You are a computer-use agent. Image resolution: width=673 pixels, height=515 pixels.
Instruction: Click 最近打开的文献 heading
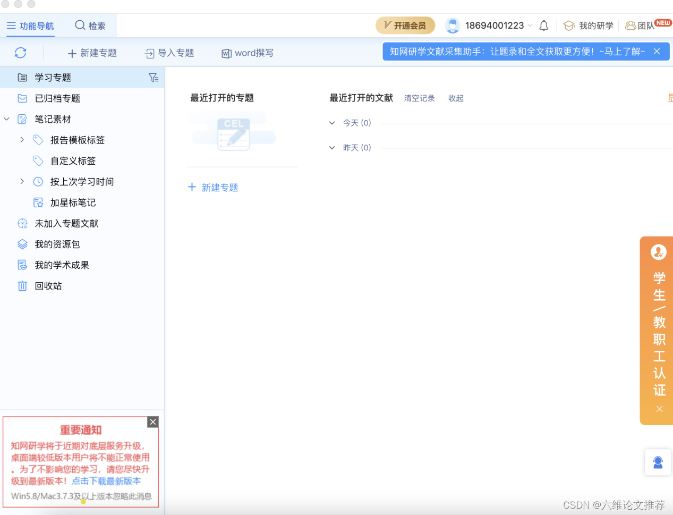tap(361, 98)
